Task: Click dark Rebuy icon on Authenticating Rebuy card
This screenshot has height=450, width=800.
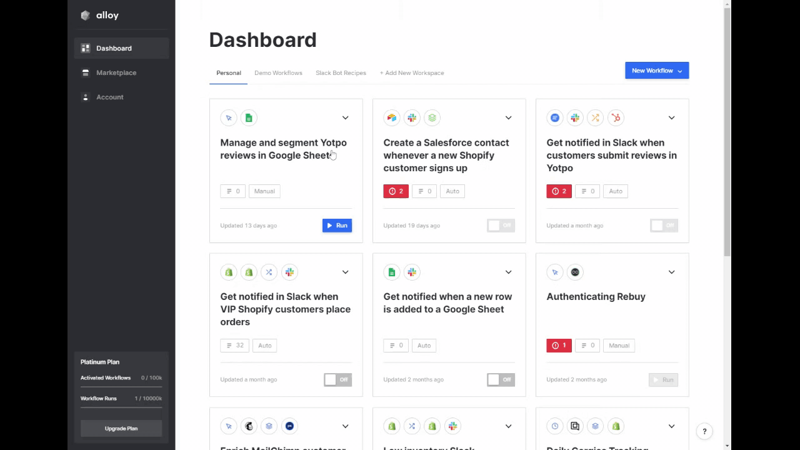Action: pyautogui.click(x=575, y=272)
